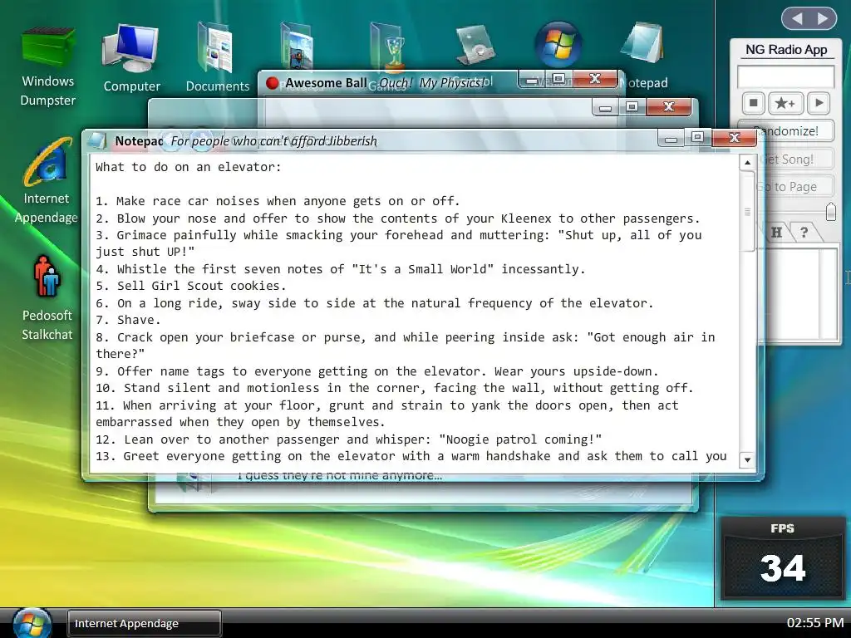Open the Documents desktop icon

217,57
